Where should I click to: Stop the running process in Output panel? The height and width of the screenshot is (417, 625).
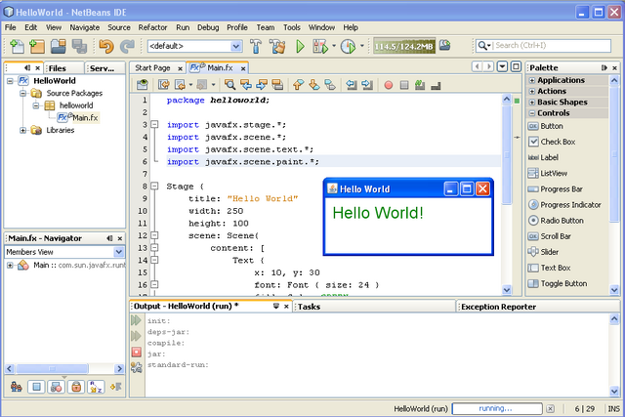pyautogui.click(x=137, y=352)
